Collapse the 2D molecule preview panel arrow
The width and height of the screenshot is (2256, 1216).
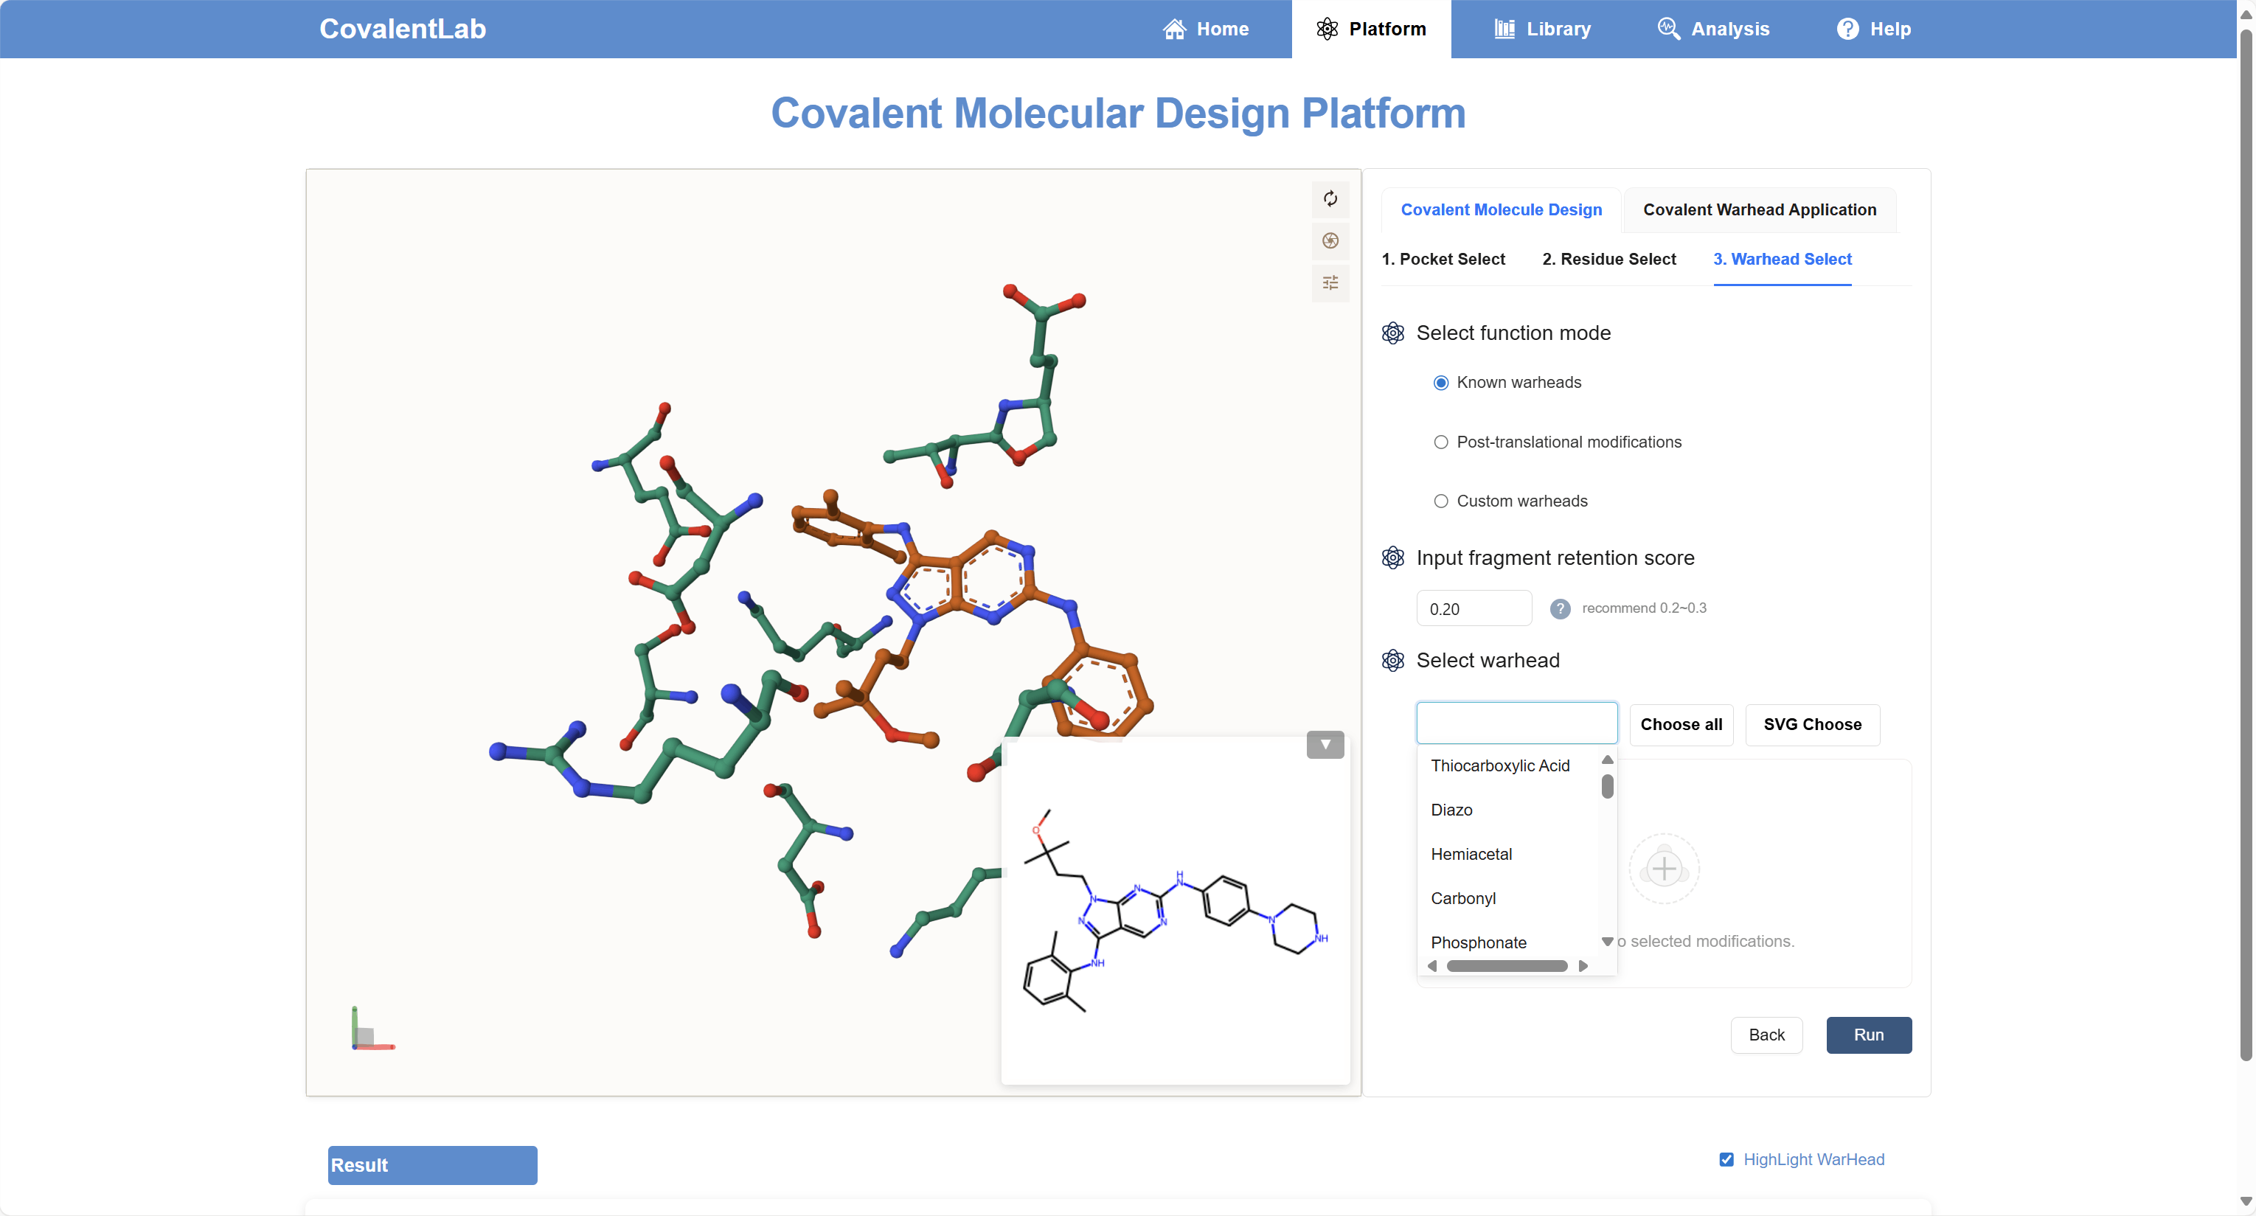(1325, 744)
